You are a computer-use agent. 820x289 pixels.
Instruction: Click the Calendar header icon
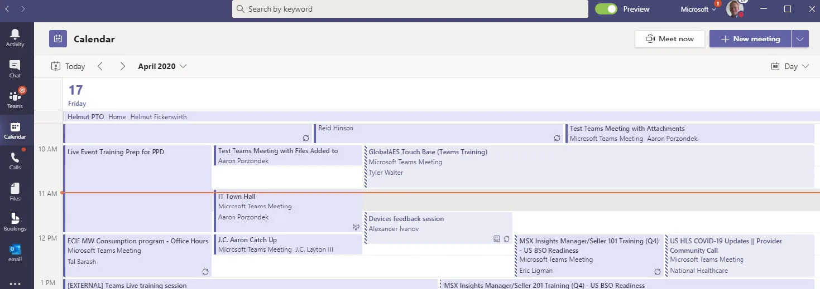pos(58,39)
